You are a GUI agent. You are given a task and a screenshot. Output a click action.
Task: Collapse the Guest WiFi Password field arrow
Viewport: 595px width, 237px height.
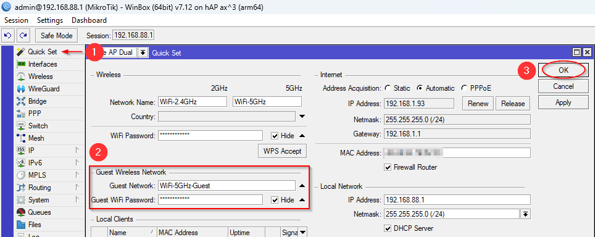click(302, 200)
